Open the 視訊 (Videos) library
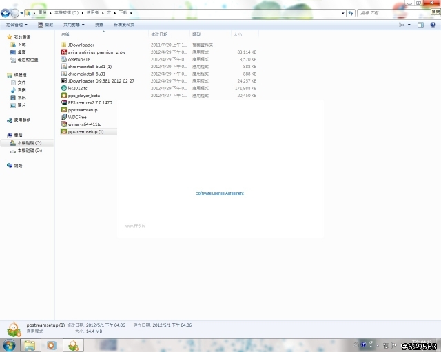 pyautogui.click(x=21, y=98)
